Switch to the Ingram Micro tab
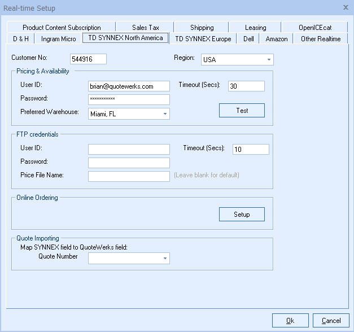 tap(58, 39)
